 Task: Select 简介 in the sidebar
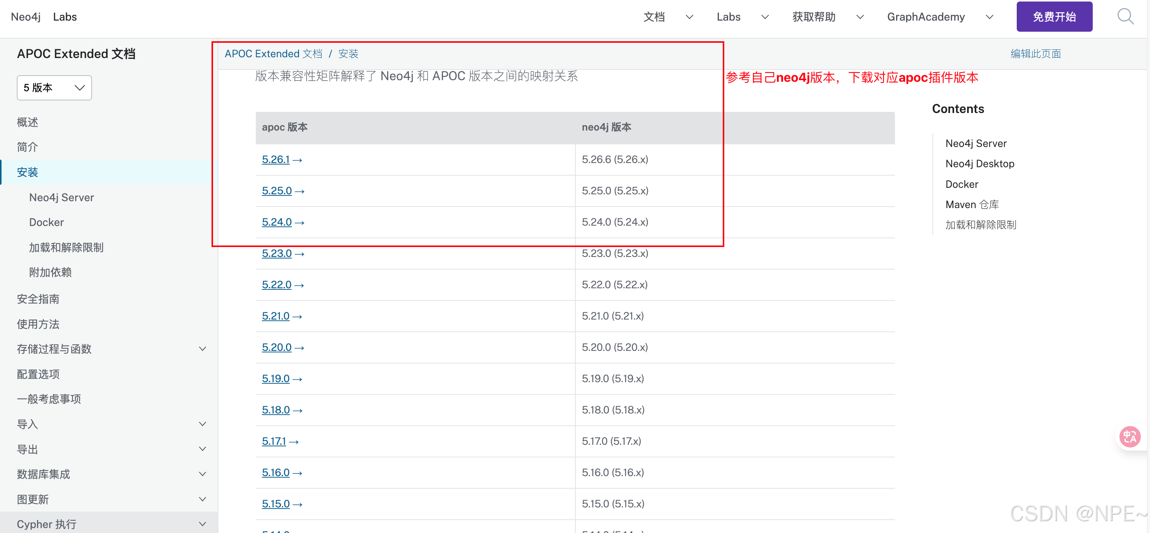[x=27, y=147]
